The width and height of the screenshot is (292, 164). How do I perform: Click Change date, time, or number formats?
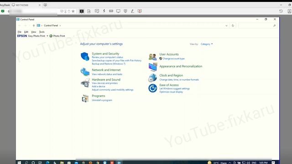coord(179,80)
